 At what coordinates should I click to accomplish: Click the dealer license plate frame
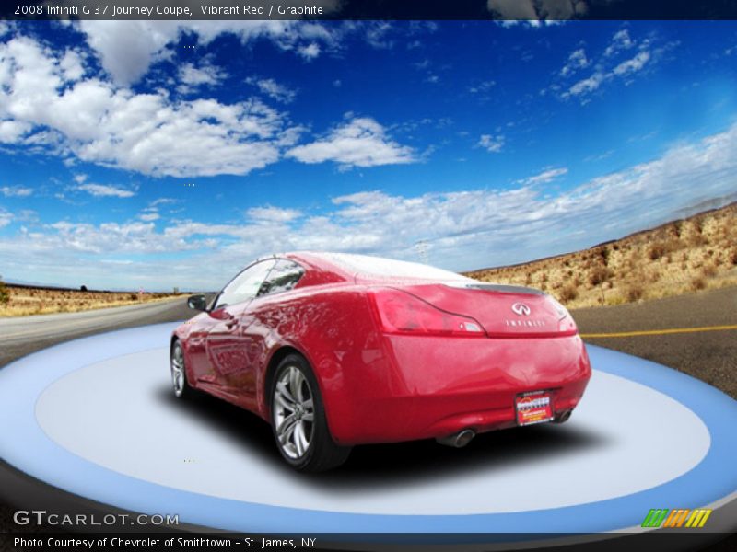pos(532,409)
